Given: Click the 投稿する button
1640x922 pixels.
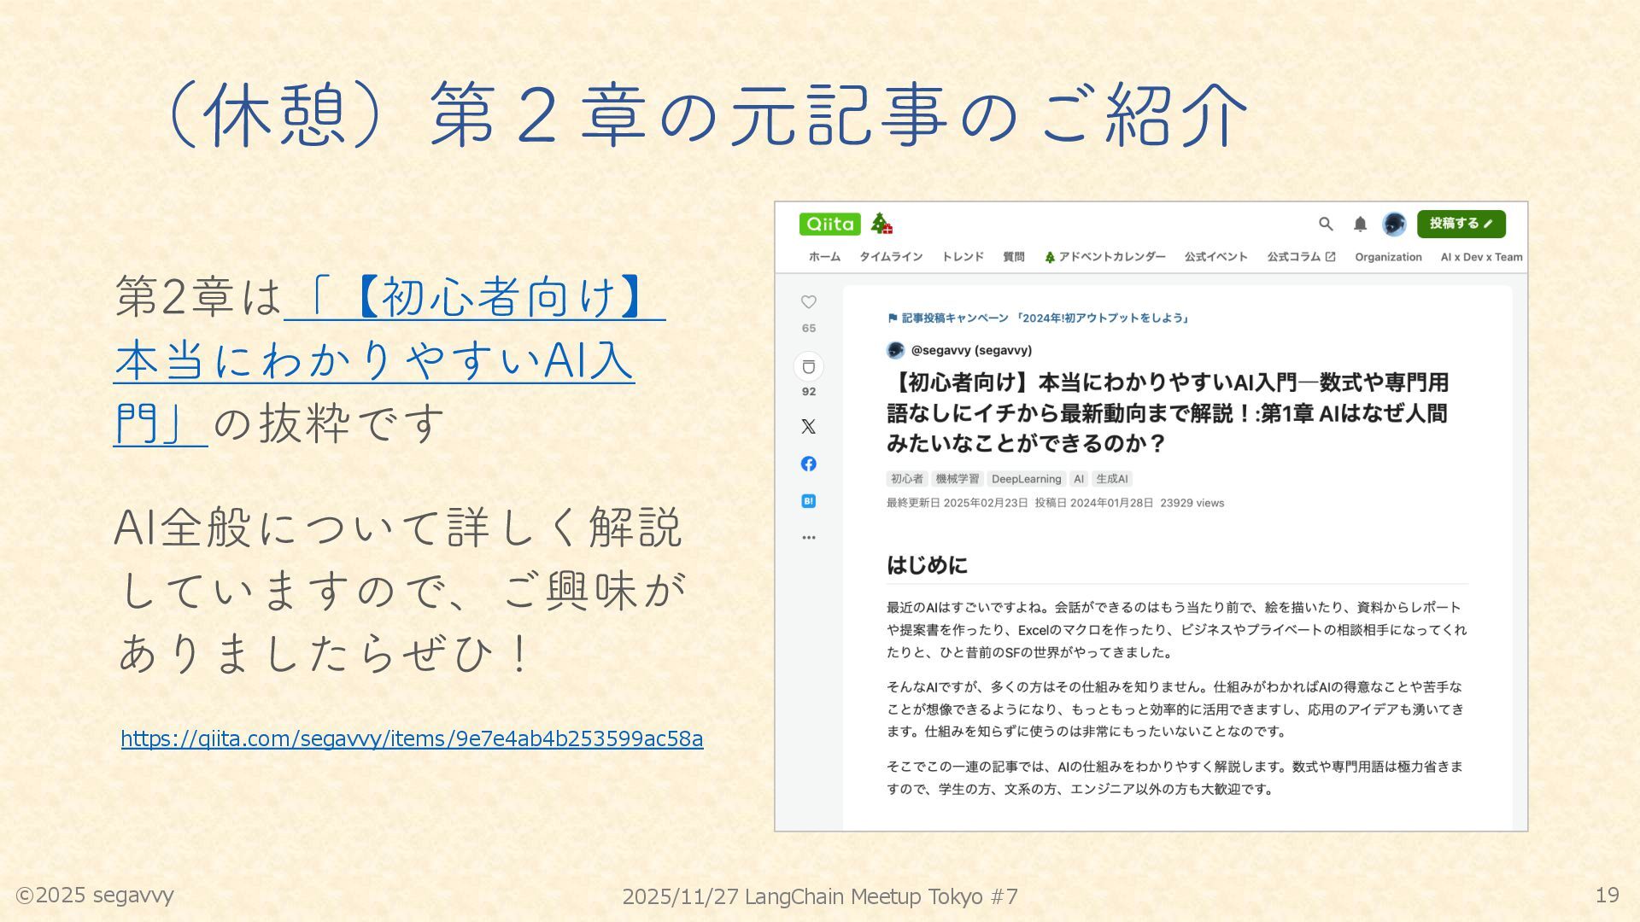Looking at the screenshot, I should point(1461,224).
